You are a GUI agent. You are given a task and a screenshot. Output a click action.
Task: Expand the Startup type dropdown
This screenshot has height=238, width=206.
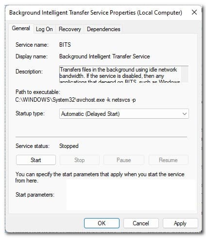[124, 114]
